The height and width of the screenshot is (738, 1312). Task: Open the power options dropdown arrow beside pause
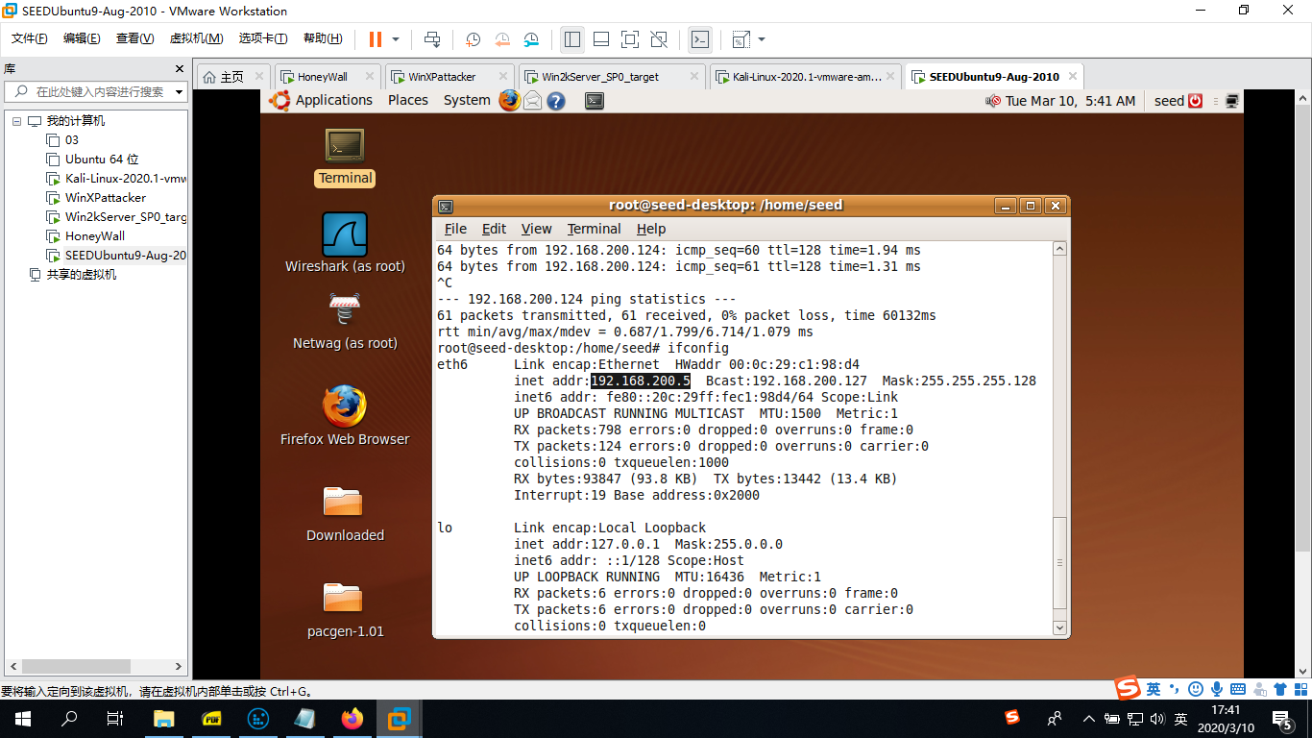tap(395, 39)
